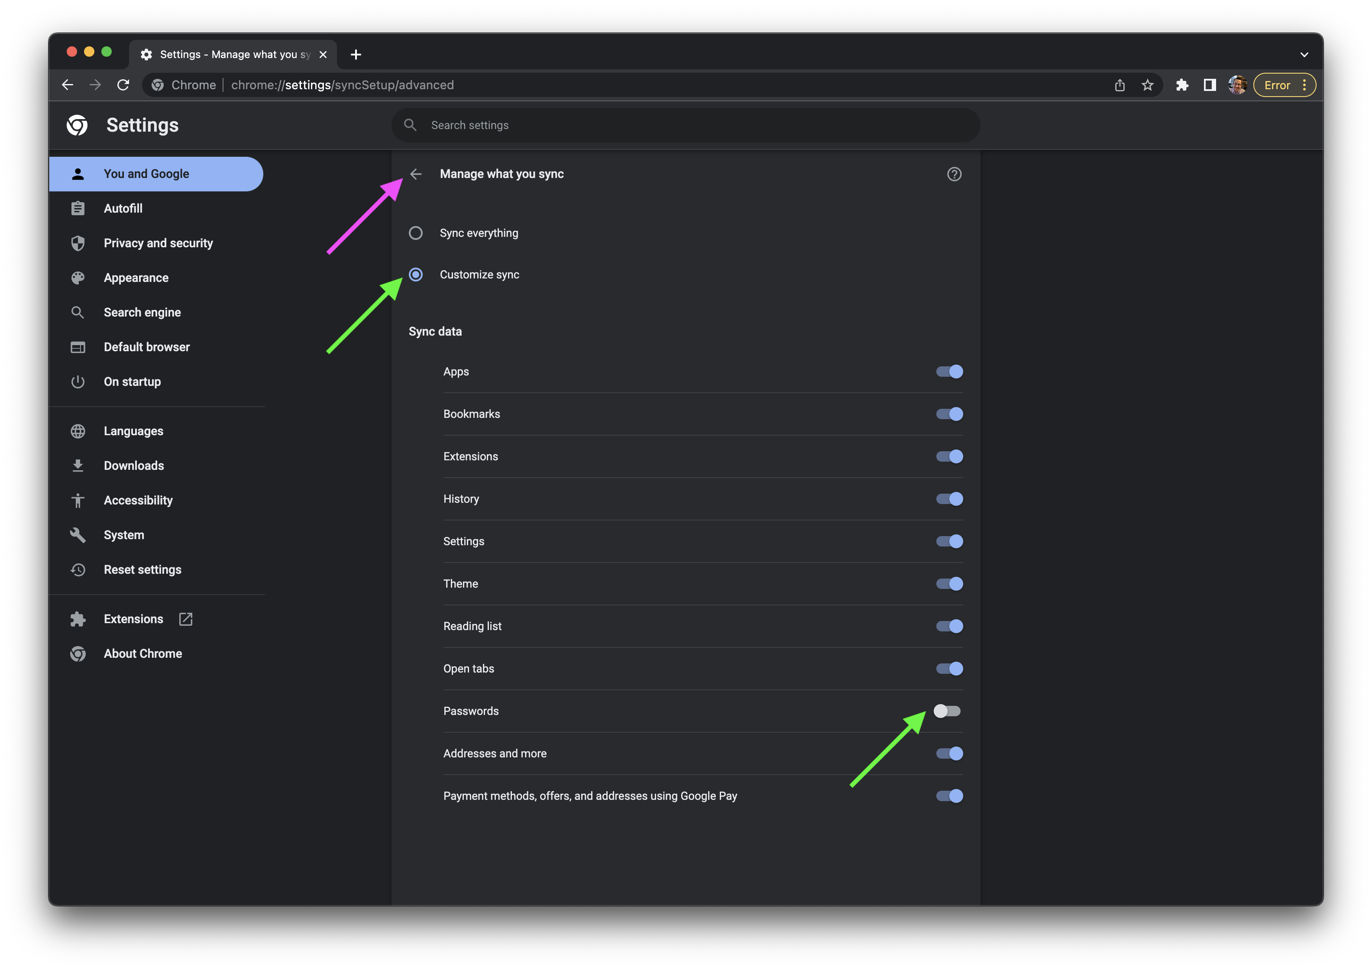
Task: Click the bookmark star in address bar
Action: point(1147,85)
